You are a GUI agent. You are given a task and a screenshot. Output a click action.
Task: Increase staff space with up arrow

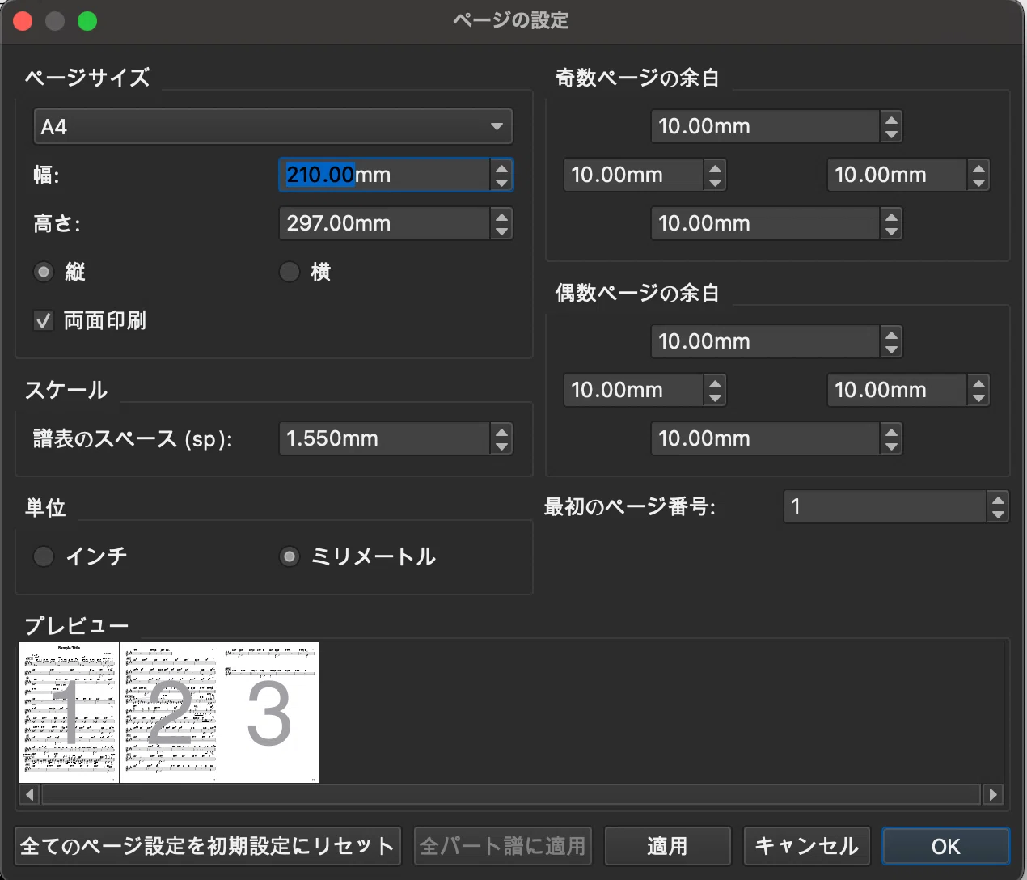501,431
